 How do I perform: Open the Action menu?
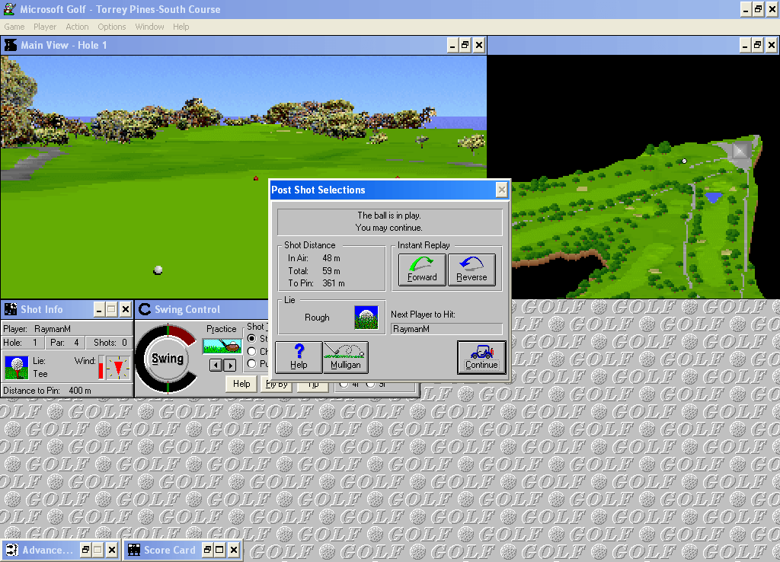pyautogui.click(x=77, y=27)
